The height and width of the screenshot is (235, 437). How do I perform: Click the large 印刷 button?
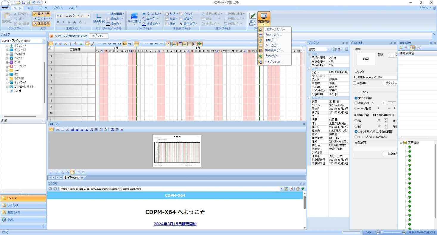tap(366, 59)
